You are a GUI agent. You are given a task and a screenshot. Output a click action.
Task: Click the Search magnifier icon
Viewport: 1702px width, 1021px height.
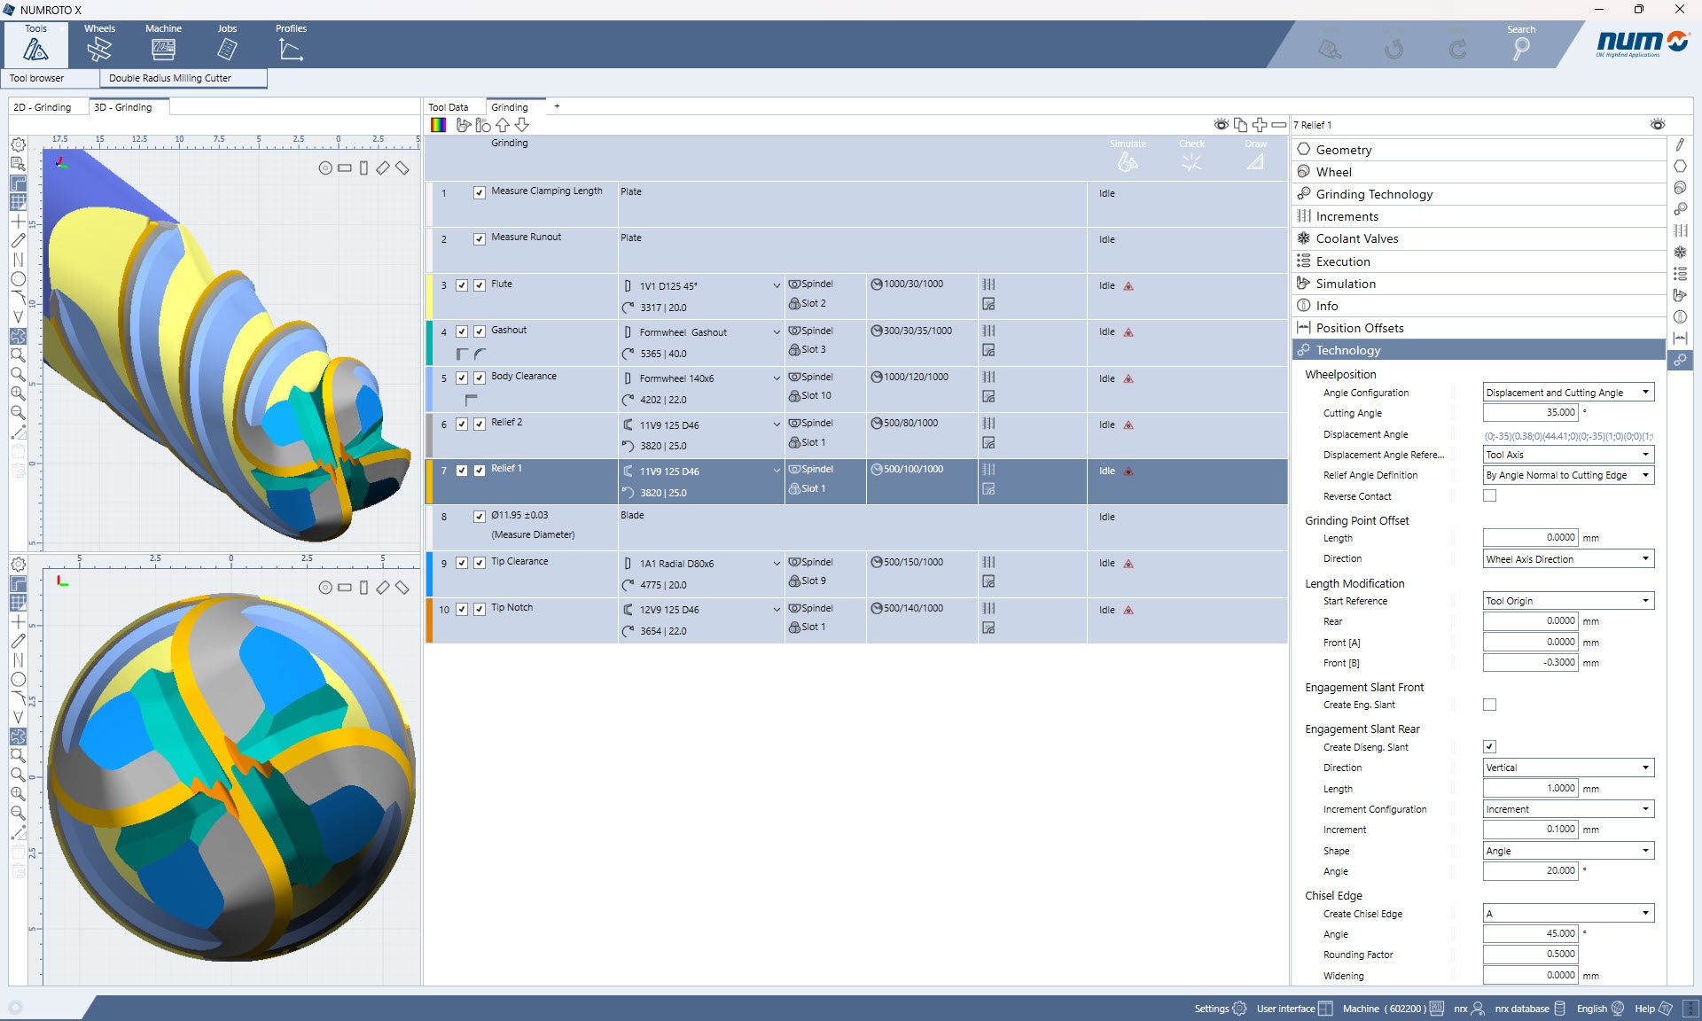[1521, 50]
